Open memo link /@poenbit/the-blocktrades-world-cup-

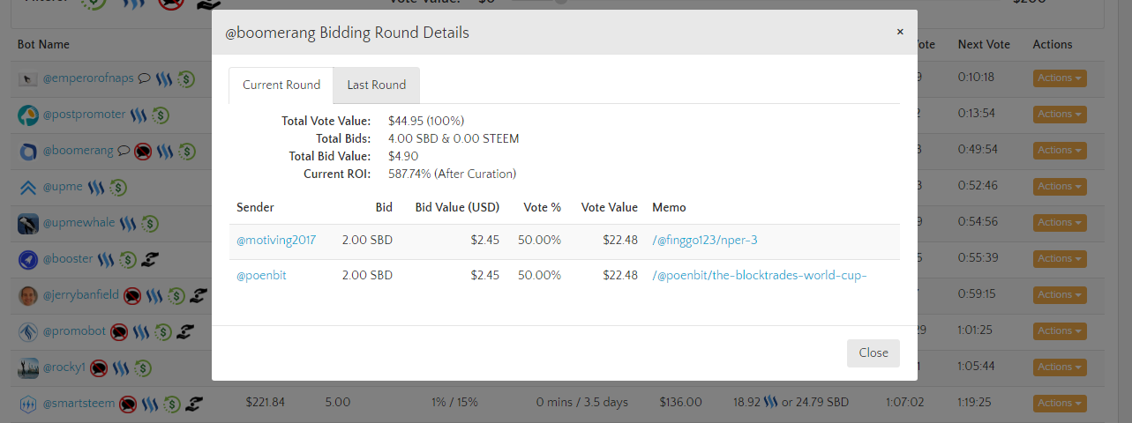click(x=760, y=275)
